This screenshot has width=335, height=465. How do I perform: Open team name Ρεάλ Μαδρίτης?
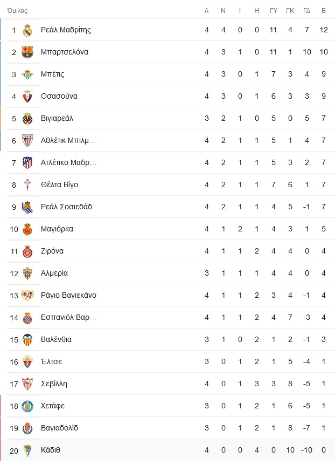[x=66, y=30]
